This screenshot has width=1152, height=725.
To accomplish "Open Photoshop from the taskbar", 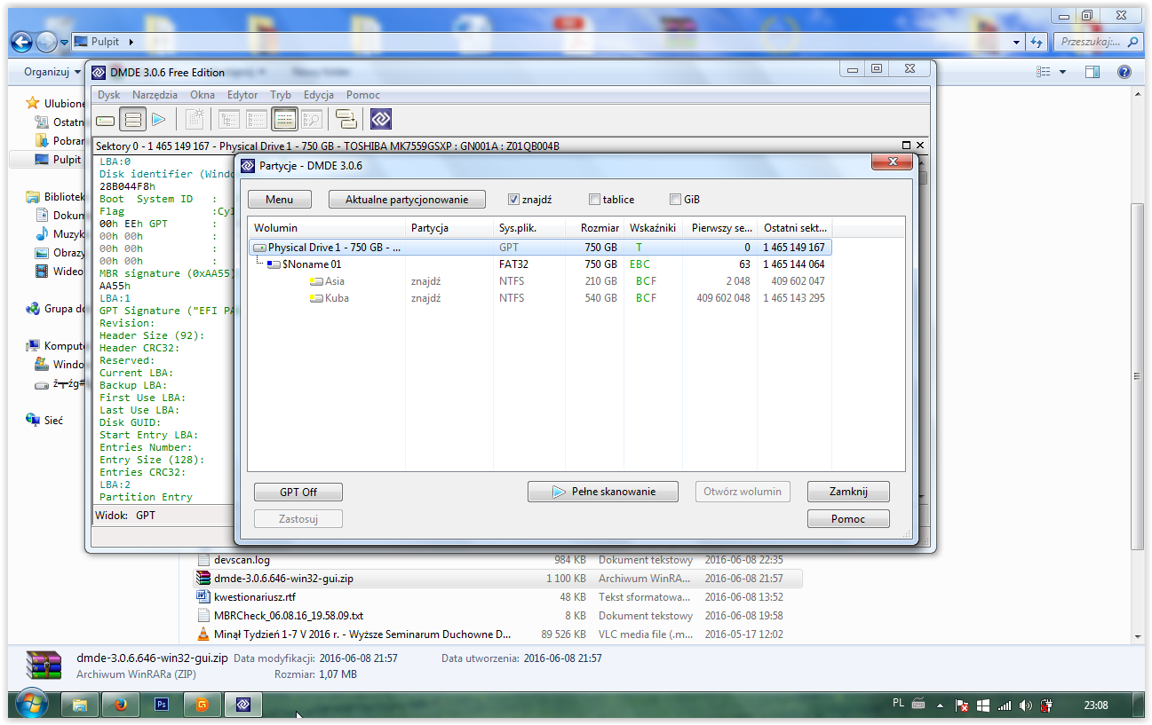I will coord(162,705).
